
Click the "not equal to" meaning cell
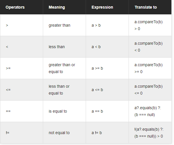(59, 133)
